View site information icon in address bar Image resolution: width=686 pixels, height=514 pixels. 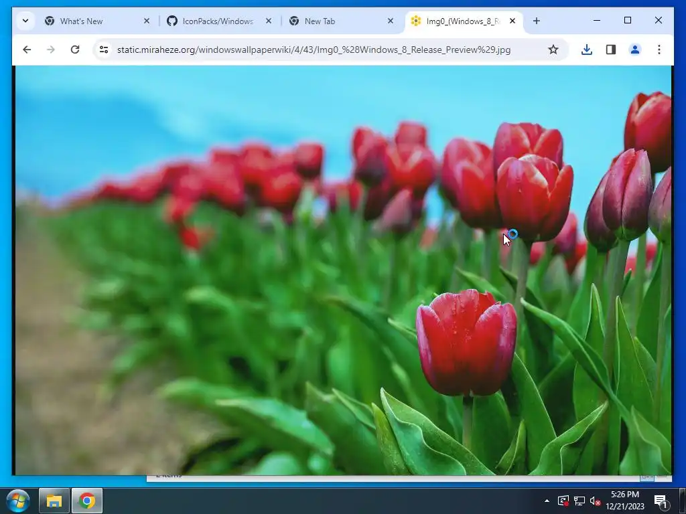click(104, 50)
